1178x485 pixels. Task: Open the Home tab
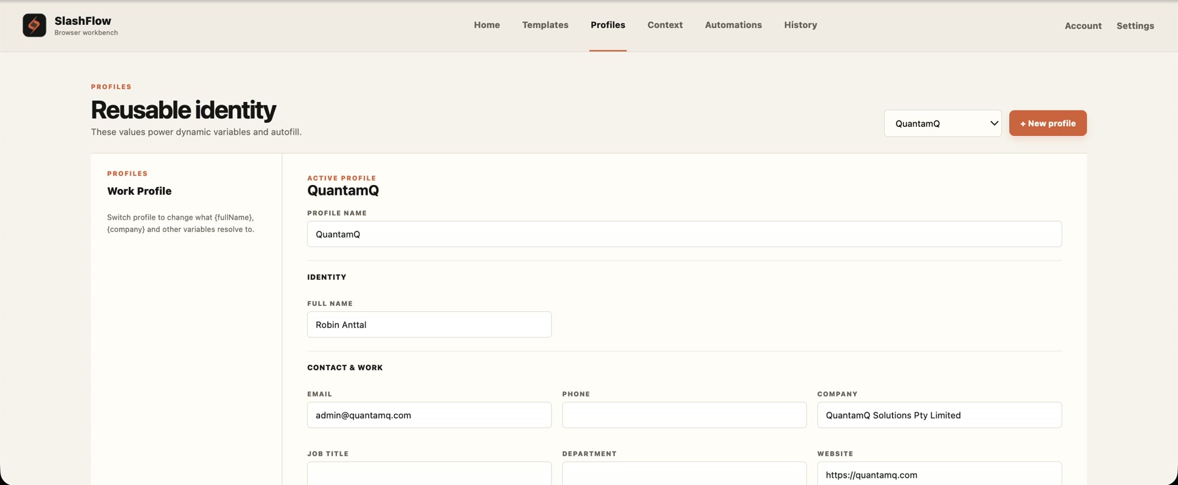click(487, 25)
